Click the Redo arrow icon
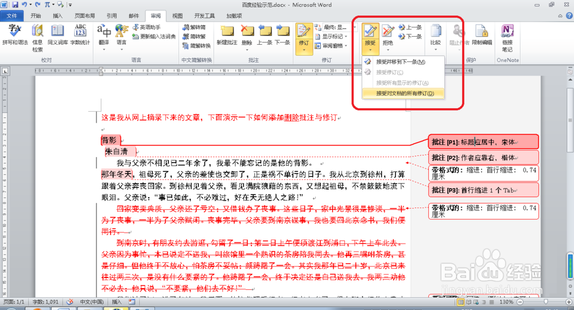 coord(38,5)
